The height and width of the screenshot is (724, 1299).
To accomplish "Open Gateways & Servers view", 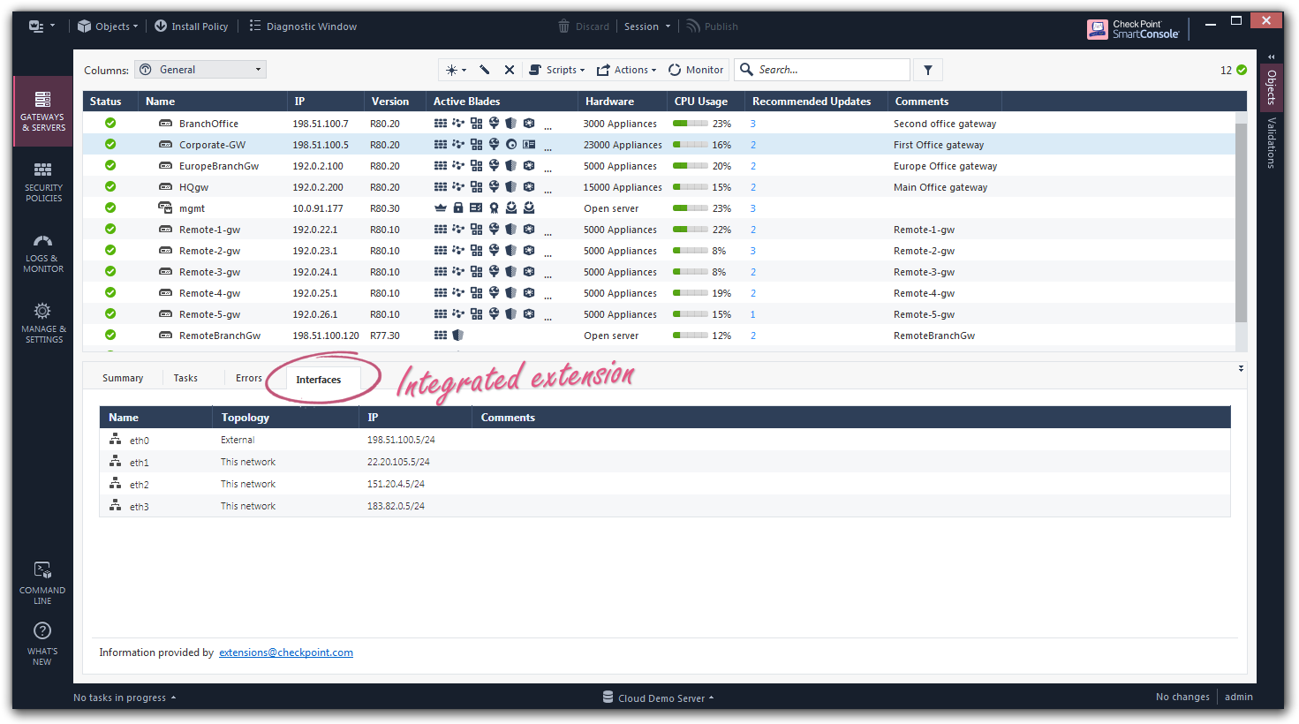I will (x=43, y=111).
